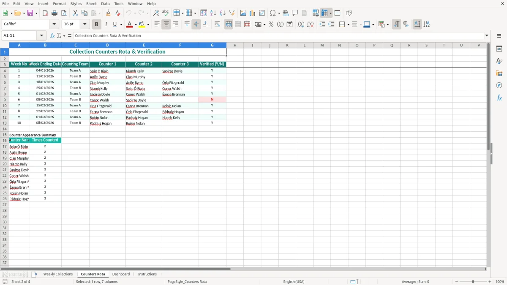
Task: Click the Save document icon
Action: [x=30, y=13]
